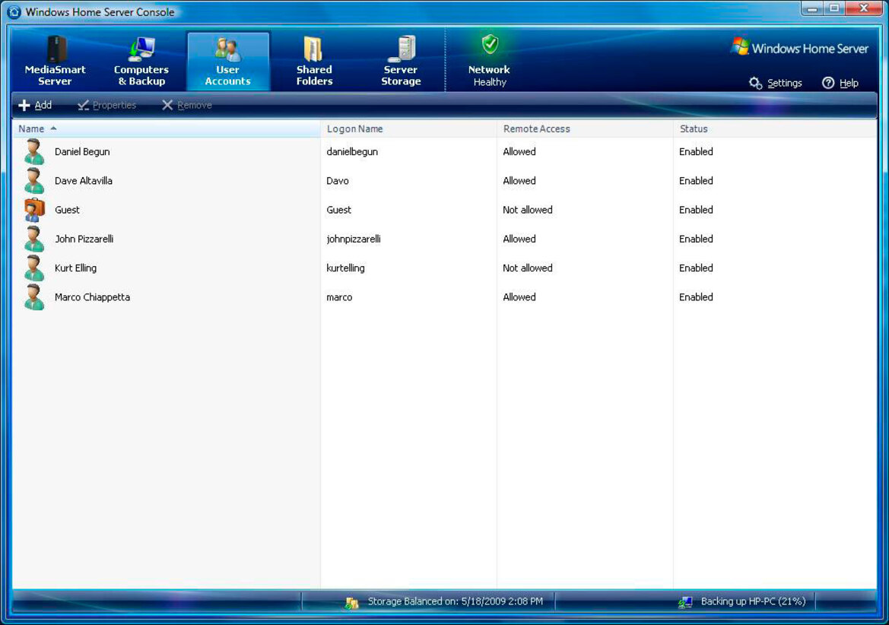Go to Server Storage tab

(x=401, y=61)
